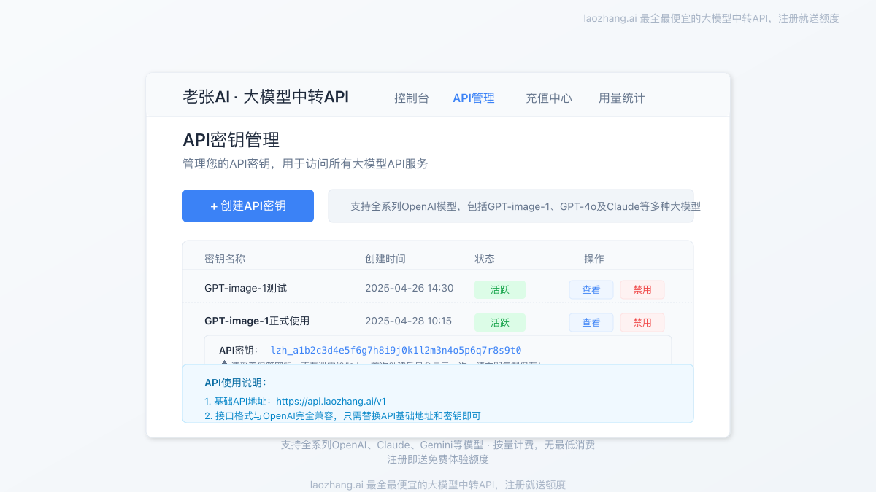
Task: Click the 创建时间 column header
Action: [x=385, y=259]
